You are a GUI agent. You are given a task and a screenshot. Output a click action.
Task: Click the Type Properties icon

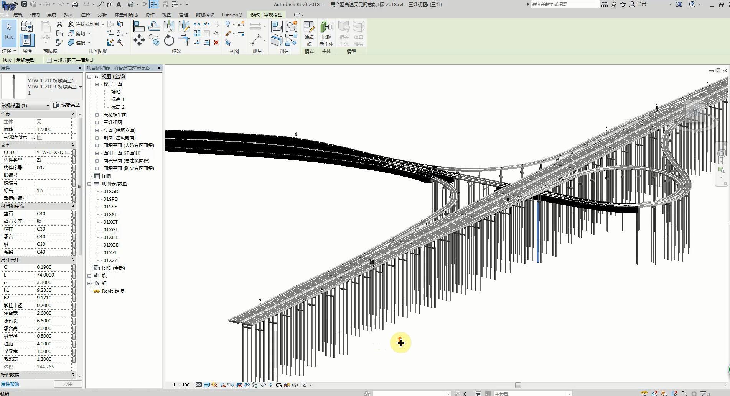26,26
